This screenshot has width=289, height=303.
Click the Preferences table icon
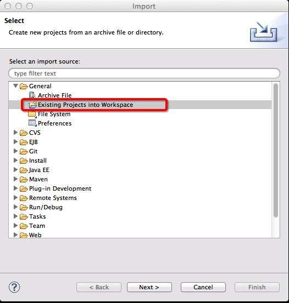tap(32, 123)
